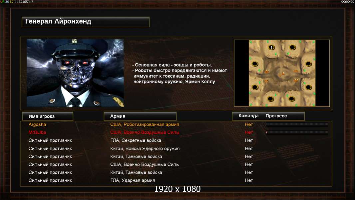Click MrBulba's loading progress bar
This screenshot has width=355, height=200.
click(297, 132)
